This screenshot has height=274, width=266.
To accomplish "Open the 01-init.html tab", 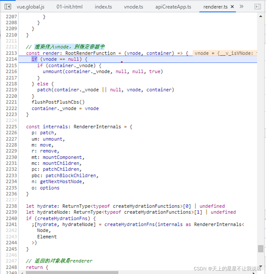I will 69,7.
